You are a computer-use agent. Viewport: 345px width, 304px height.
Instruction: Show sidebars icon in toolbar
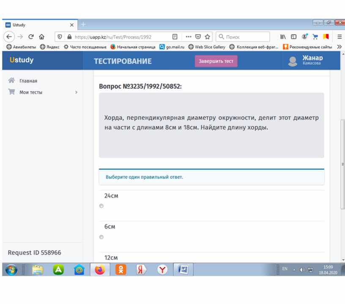pyautogui.click(x=294, y=37)
